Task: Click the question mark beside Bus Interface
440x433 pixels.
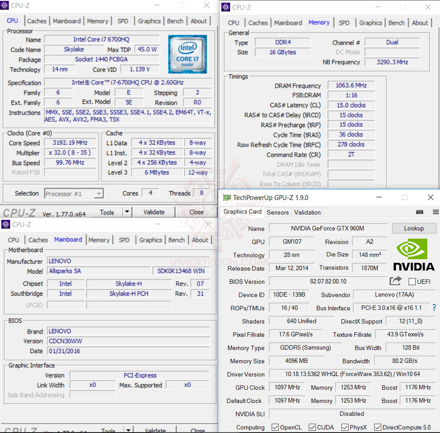Action: [x=434, y=308]
